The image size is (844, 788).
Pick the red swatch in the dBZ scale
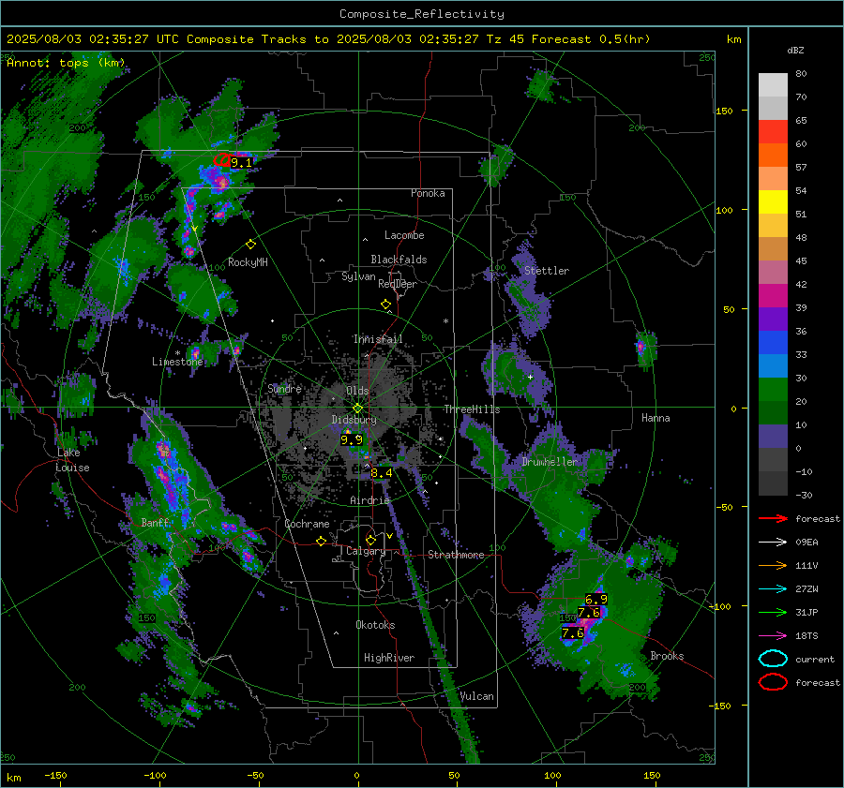pos(773,132)
